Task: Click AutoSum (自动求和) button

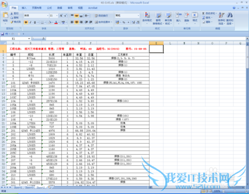Action: 209,13
